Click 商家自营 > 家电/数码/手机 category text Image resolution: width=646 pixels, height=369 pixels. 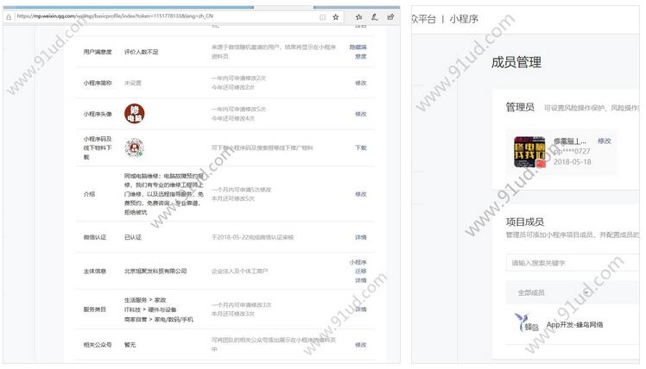point(159,319)
